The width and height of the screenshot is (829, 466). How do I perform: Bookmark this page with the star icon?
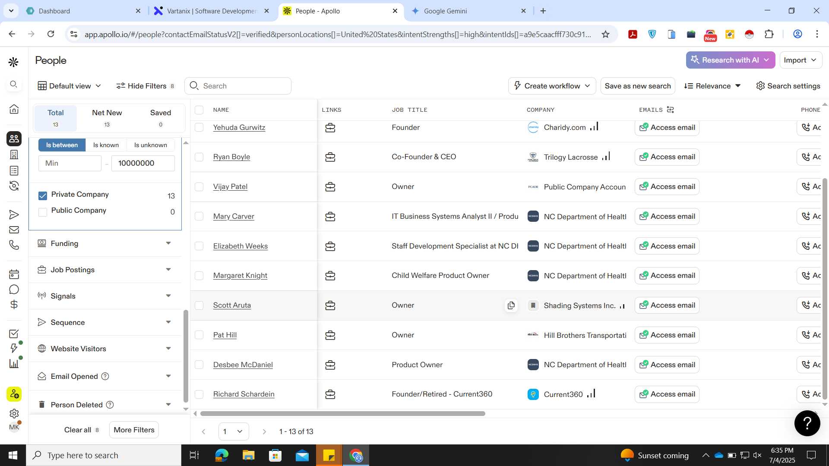(x=605, y=34)
